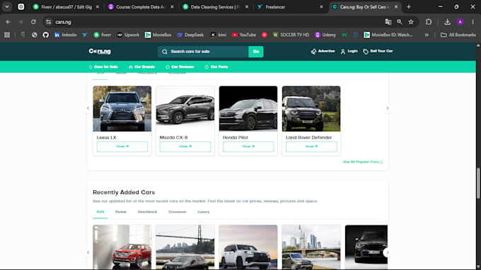Open See All Popular Cars link
The height and width of the screenshot is (270, 481).
(x=363, y=162)
